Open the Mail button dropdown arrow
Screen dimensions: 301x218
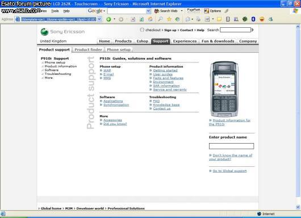pos(193,19)
